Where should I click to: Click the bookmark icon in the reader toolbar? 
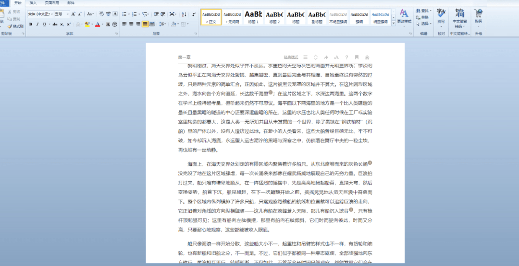tap(357, 57)
